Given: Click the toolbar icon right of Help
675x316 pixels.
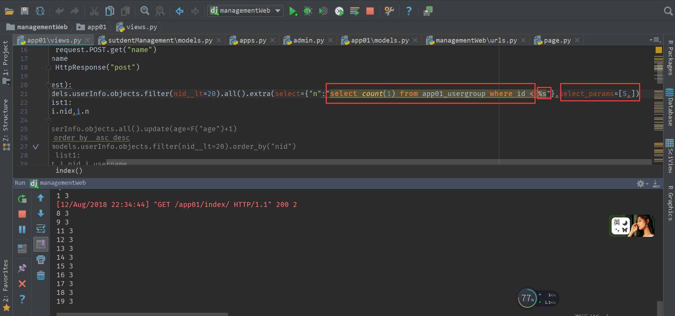Looking at the screenshot, I should point(428,11).
